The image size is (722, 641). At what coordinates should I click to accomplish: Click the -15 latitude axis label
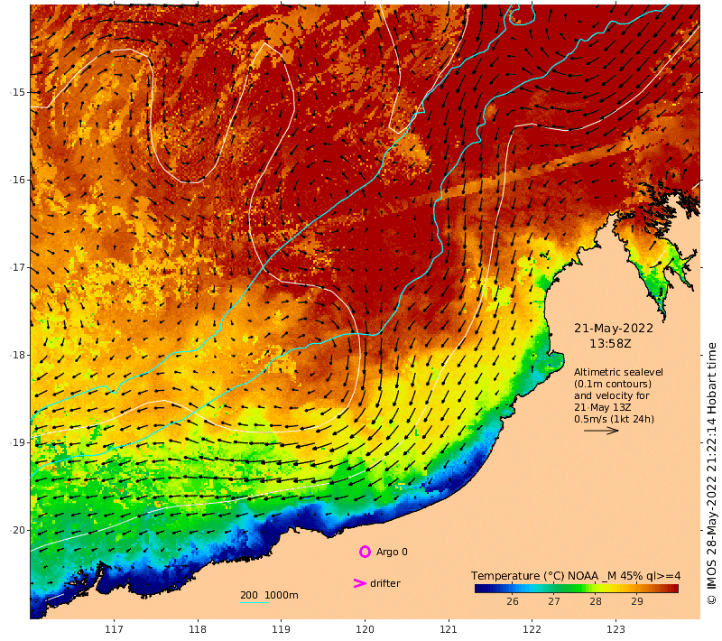tap(18, 92)
